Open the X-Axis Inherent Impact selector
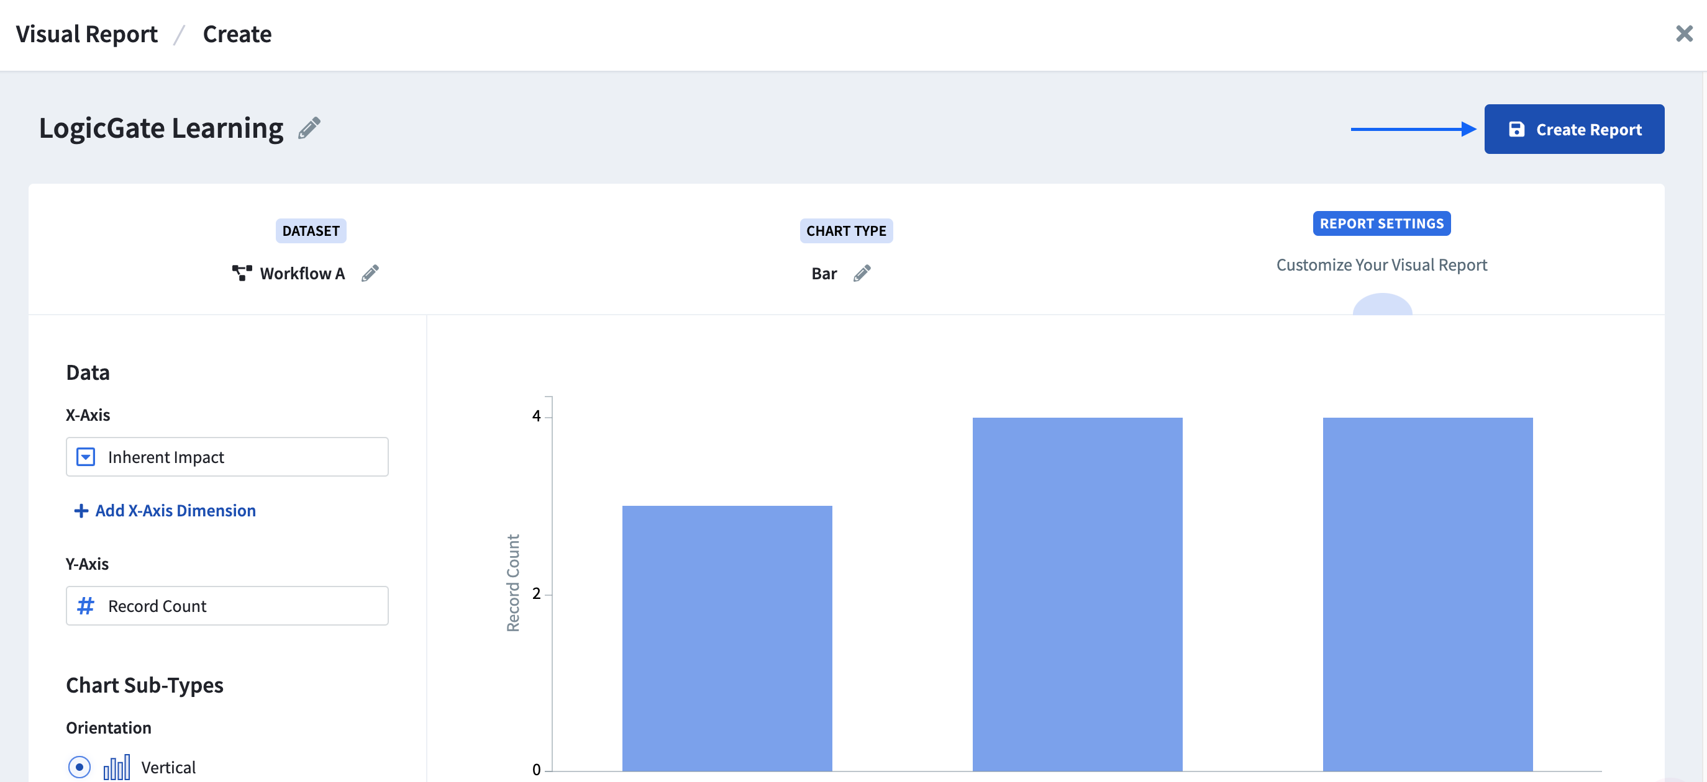 coord(227,456)
